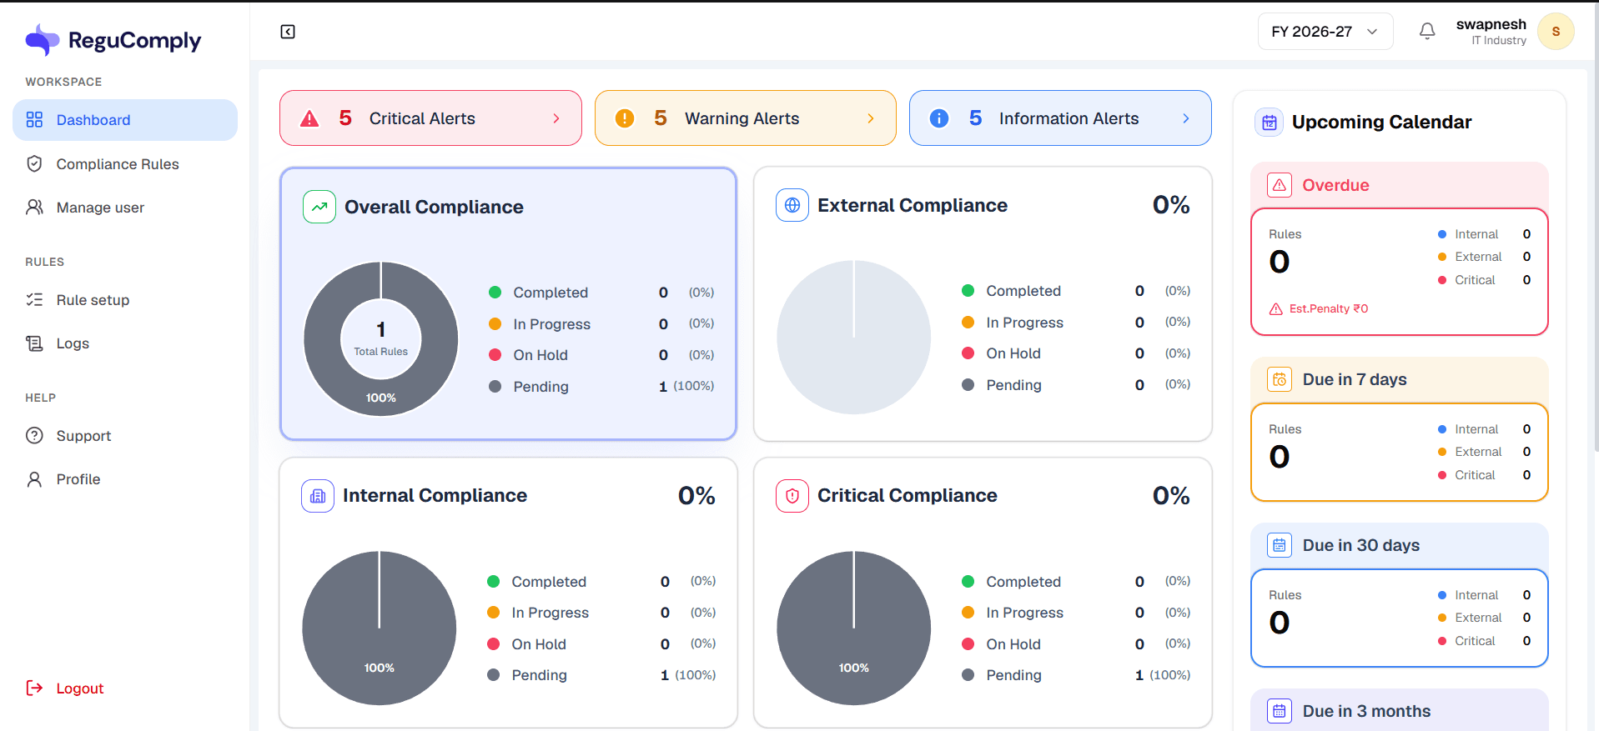Click the Upcoming Calendar icon
The height and width of the screenshot is (731, 1599).
click(x=1270, y=123)
